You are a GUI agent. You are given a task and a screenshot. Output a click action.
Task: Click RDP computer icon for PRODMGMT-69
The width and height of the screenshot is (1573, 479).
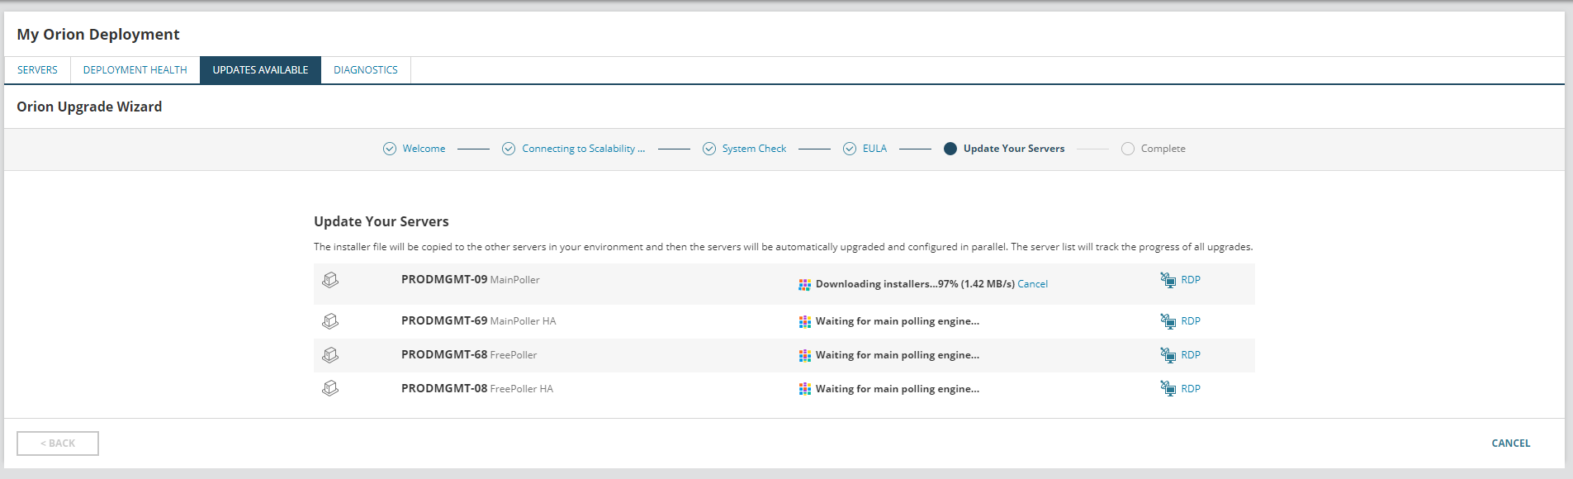1168,321
